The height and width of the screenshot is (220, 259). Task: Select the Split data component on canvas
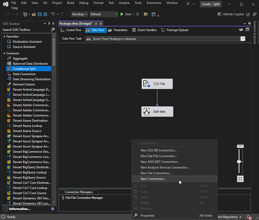point(157,112)
